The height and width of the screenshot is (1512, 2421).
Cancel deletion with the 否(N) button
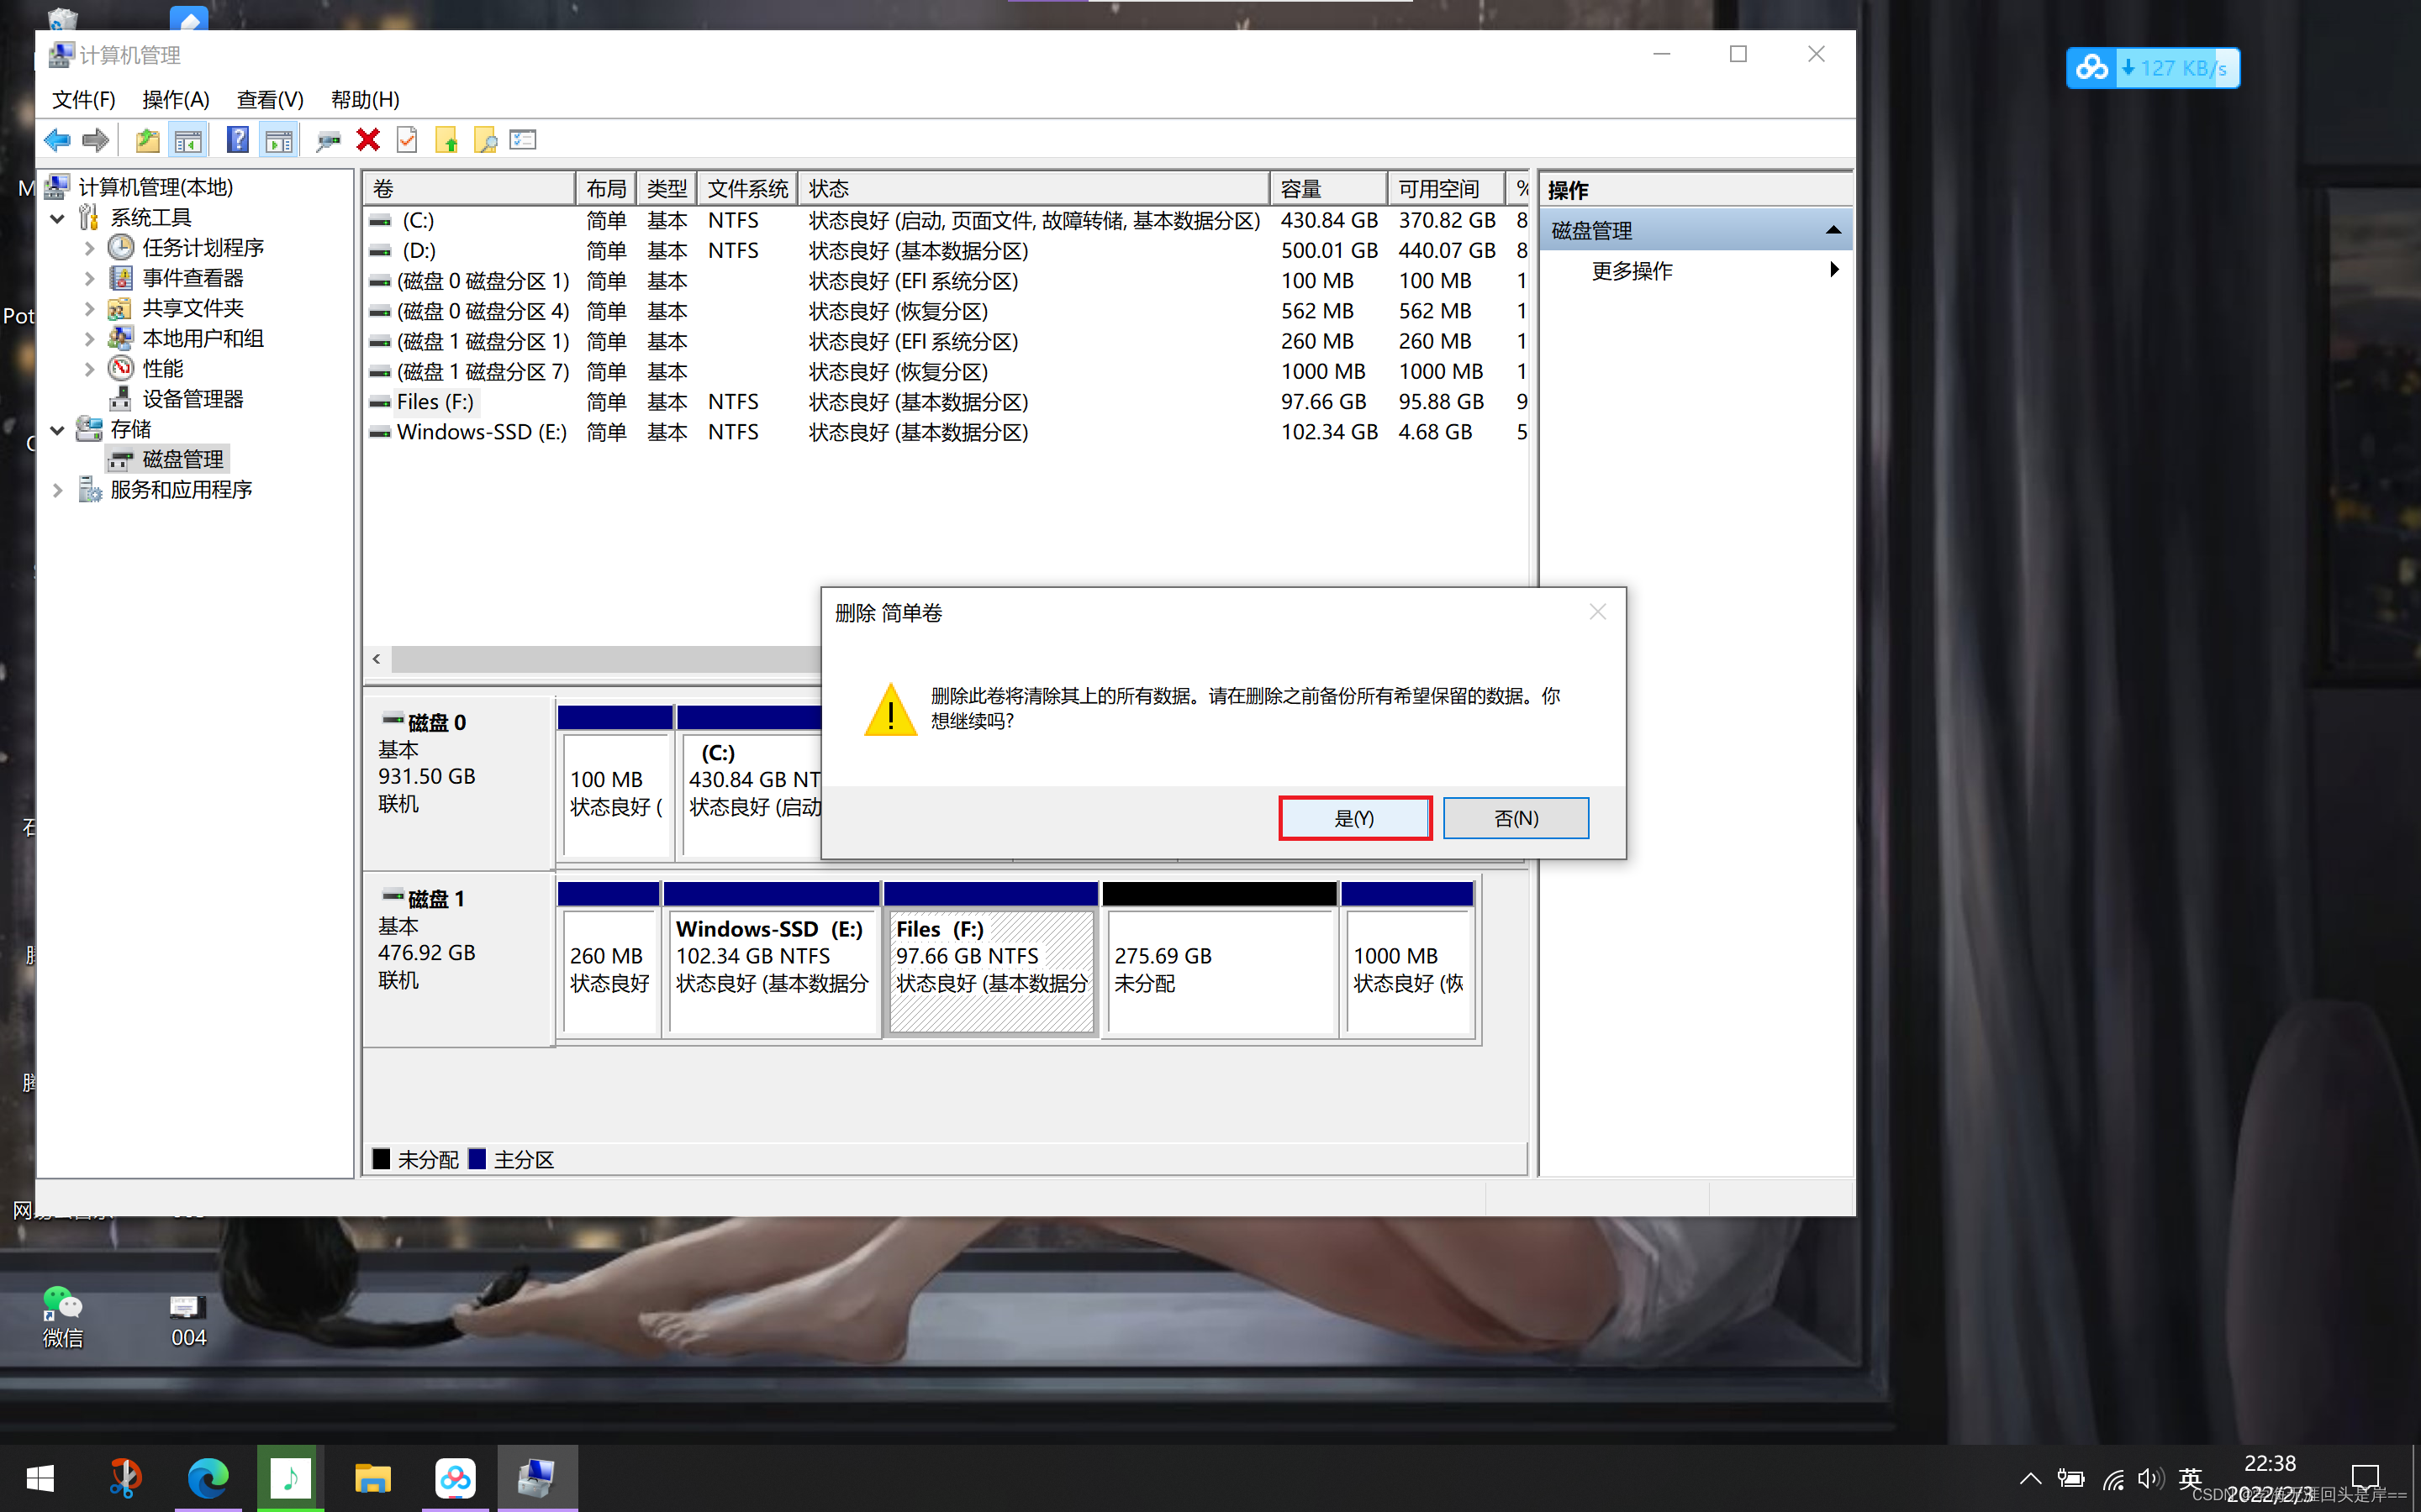tap(1515, 818)
